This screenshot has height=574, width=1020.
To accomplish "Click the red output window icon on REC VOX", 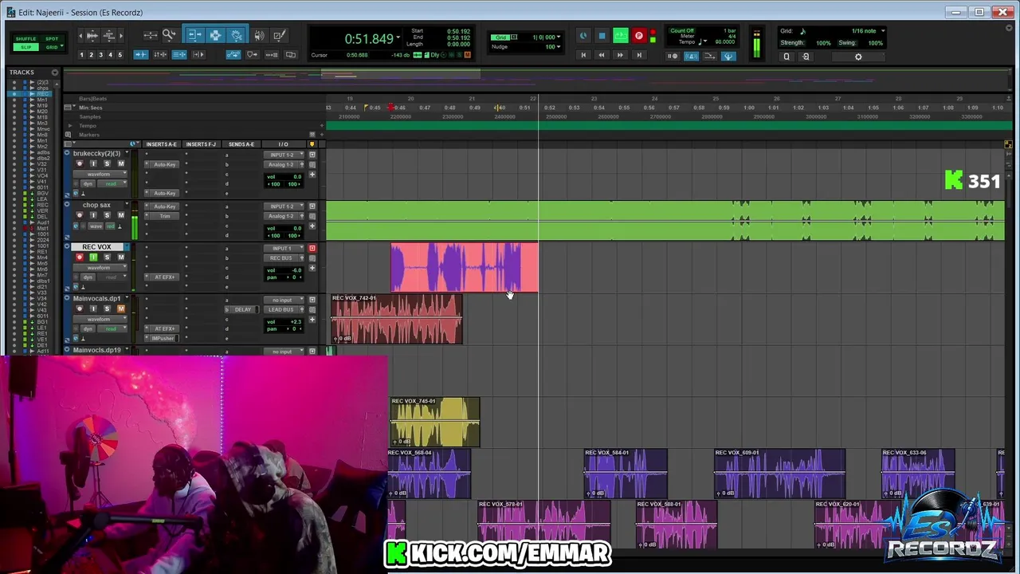I will (x=312, y=248).
